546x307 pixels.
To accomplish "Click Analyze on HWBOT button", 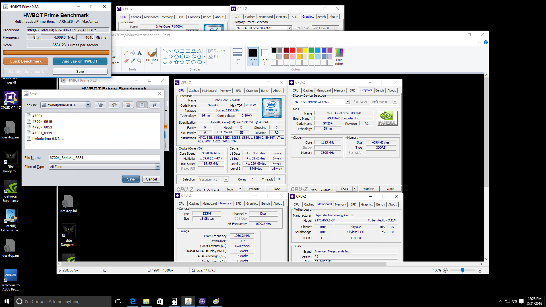I will pos(80,61).
